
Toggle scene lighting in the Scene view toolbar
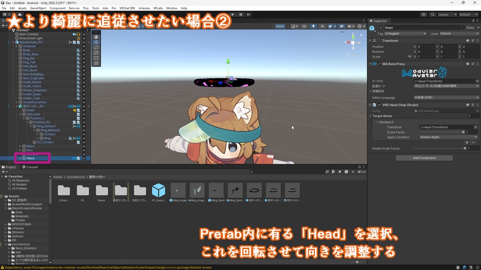click(x=313, y=27)
